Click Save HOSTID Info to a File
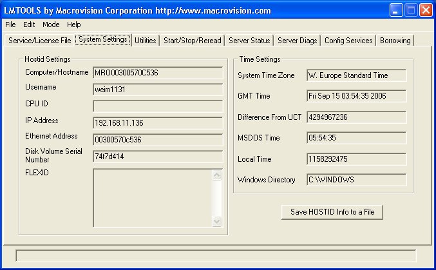The height and width of the screenshot is (270, 436). [332, 212]
